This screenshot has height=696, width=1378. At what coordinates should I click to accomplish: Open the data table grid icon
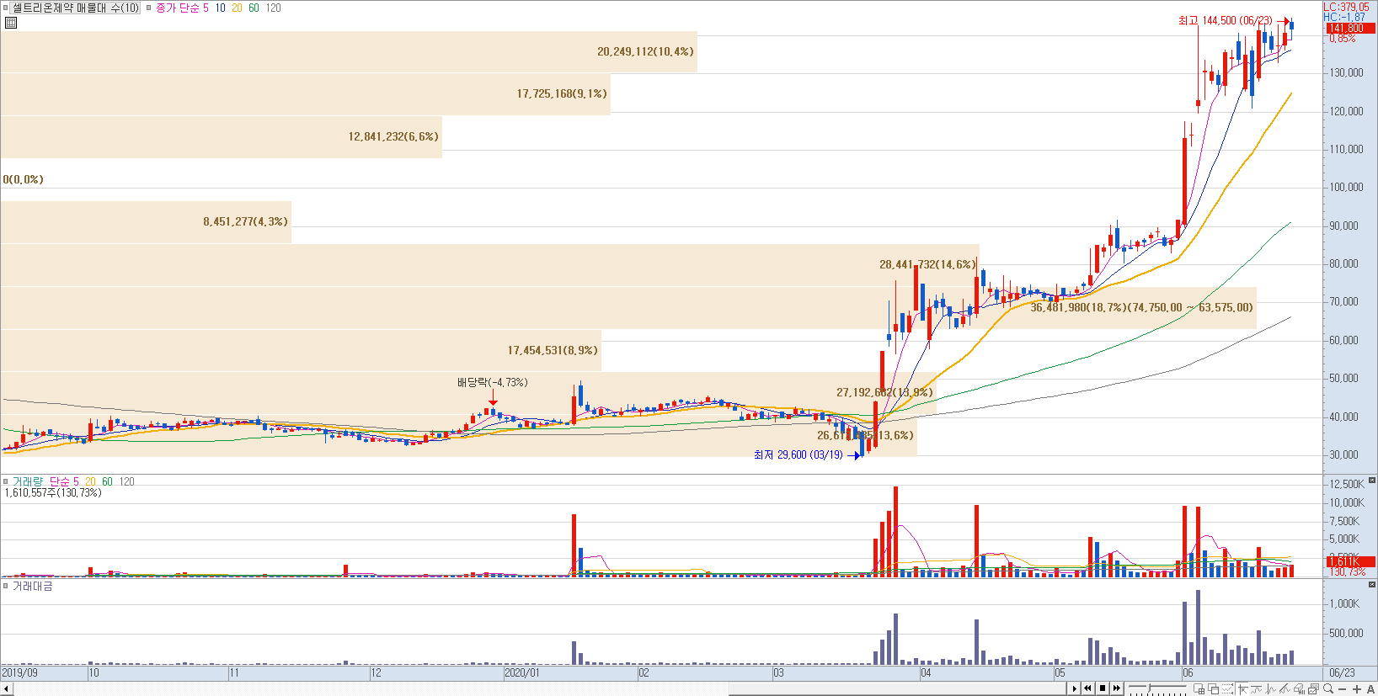(11, 23)
